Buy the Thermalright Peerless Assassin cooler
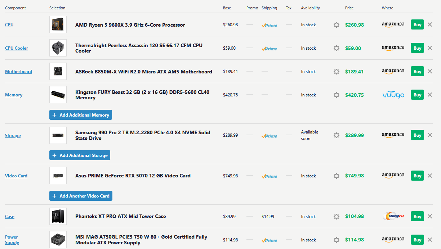This screenshot has height=249, width=441. click(x=417, y=48)
